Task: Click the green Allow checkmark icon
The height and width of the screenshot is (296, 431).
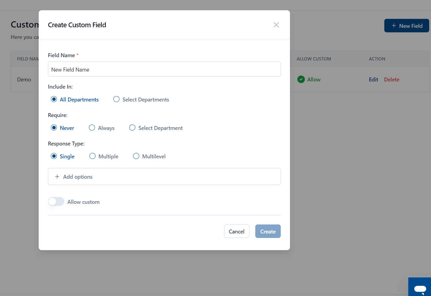Action: [301, 79]
